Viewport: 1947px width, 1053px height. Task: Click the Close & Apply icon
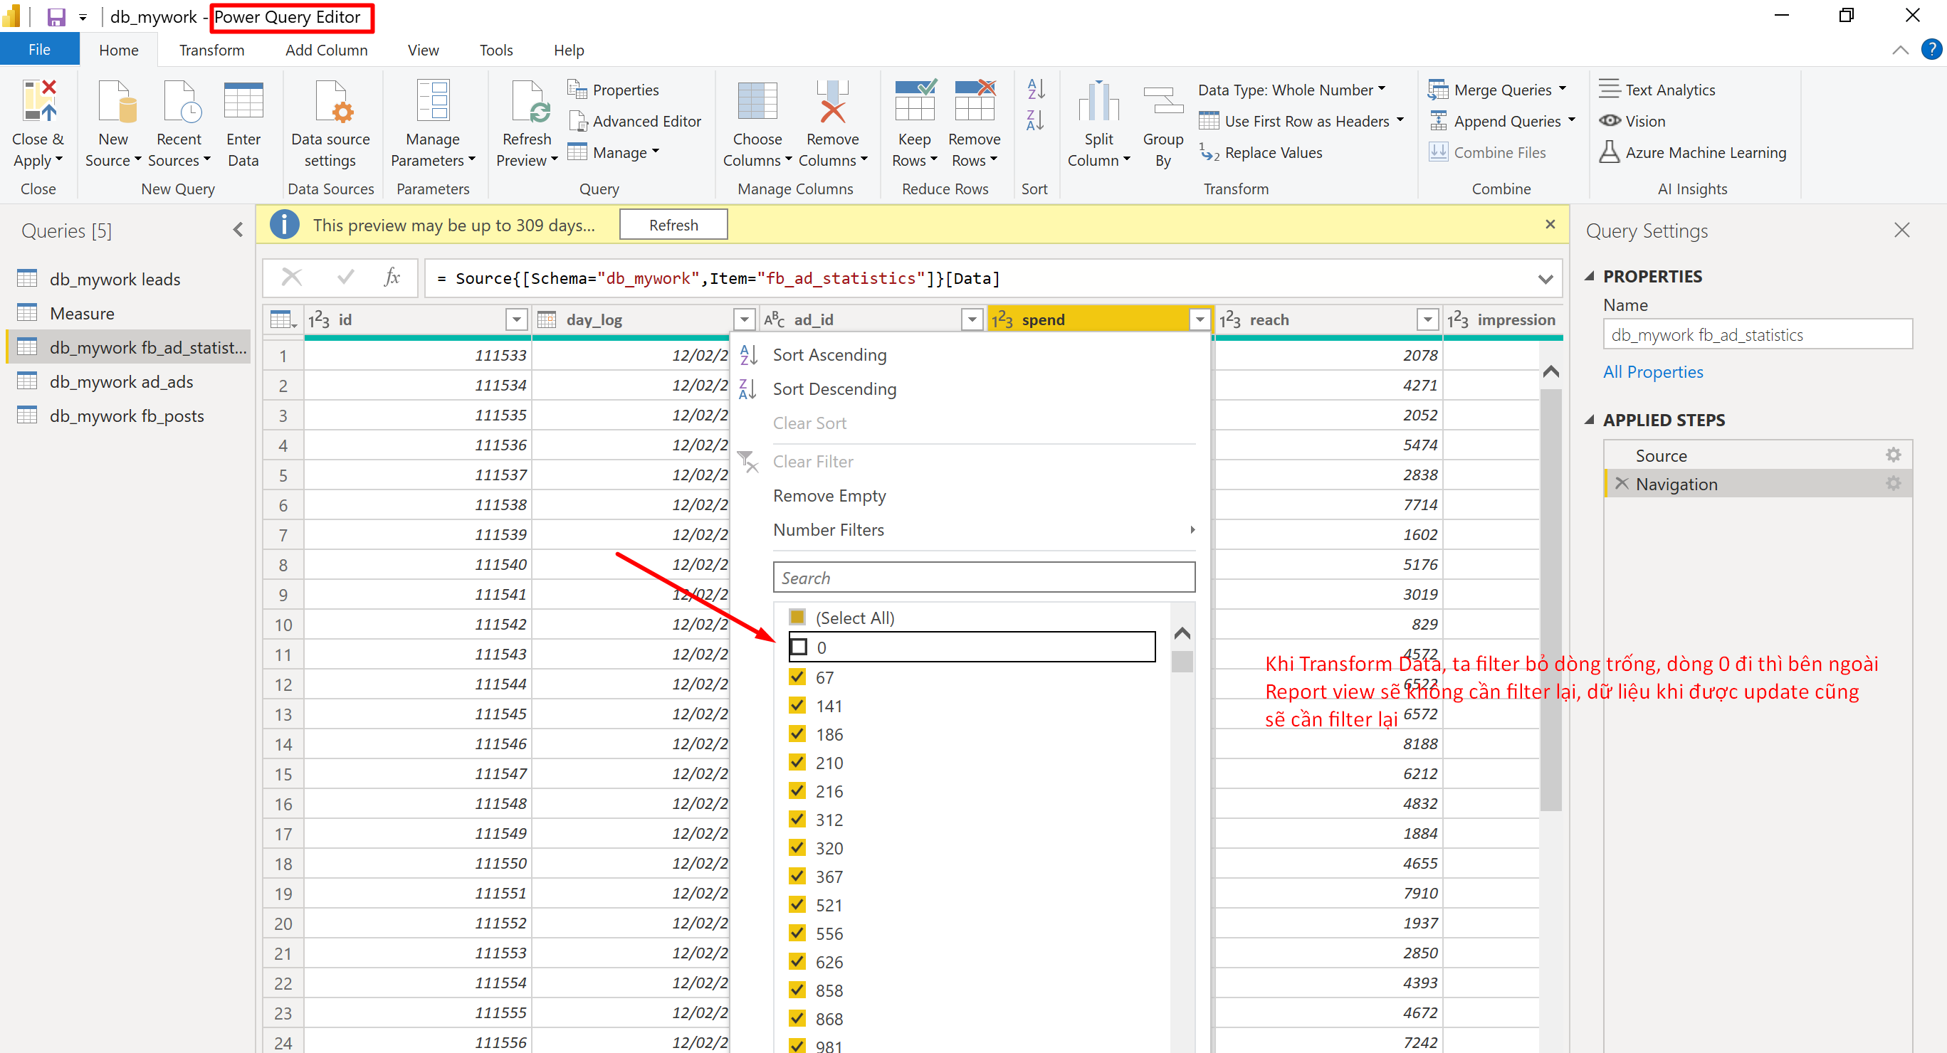[39, 101]
